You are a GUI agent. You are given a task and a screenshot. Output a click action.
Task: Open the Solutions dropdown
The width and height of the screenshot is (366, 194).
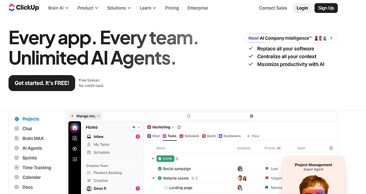[x=119, y=8]
